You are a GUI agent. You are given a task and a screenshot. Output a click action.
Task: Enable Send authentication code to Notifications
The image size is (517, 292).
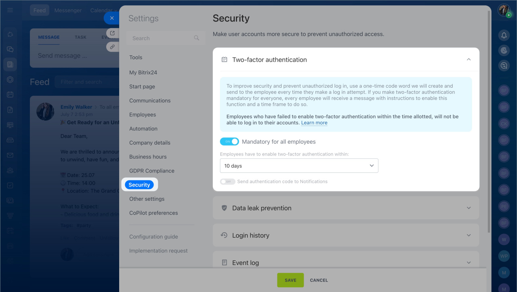coord(228,182)
